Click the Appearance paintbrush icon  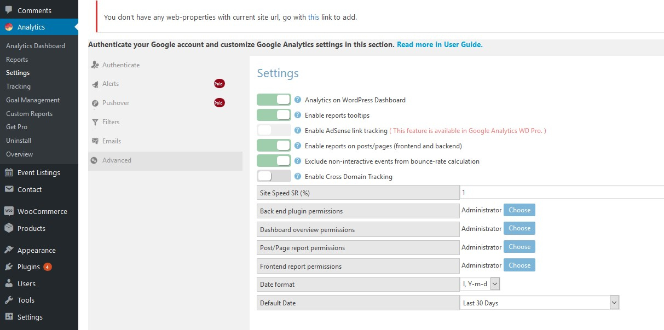9,250
